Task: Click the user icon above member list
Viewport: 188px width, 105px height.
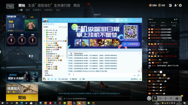Action: [x=44, y=24]
